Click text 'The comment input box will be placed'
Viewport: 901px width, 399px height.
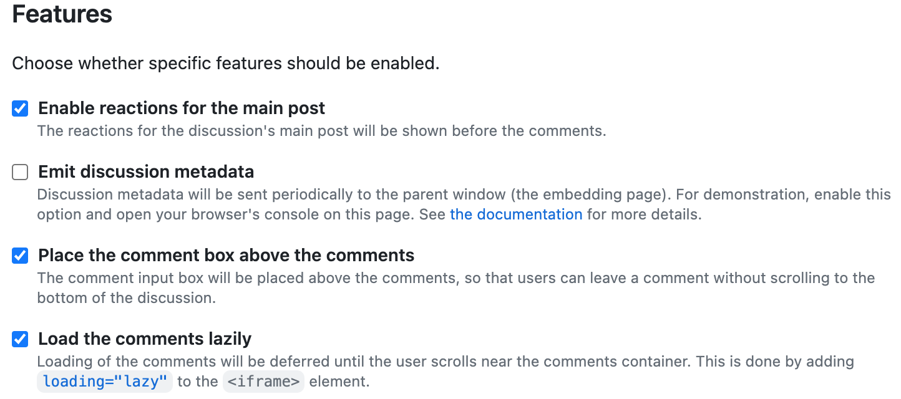(x=187, y=277)
